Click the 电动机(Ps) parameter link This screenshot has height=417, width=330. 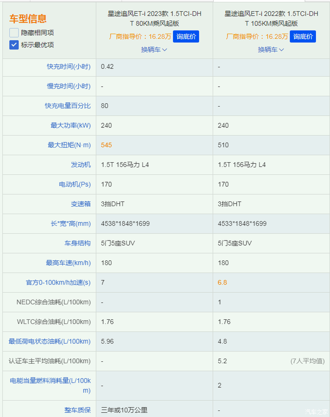tap(75, 184)
